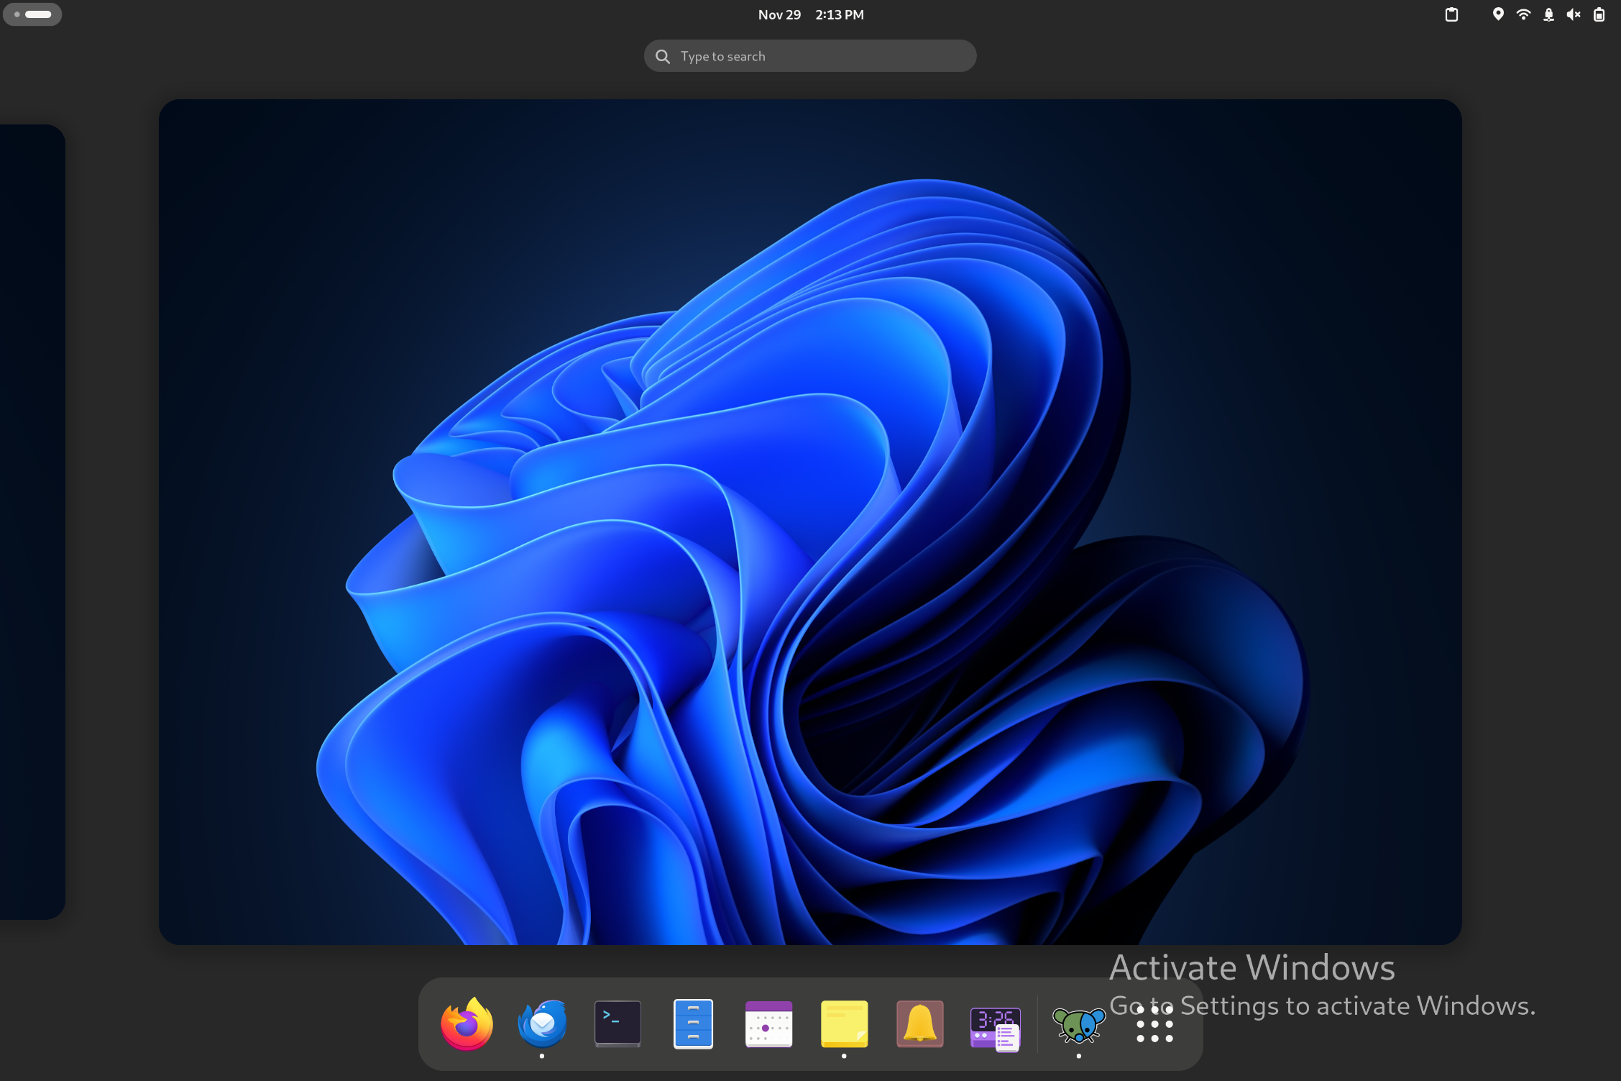Open the yellow sticky Notes app
The width and height of the screenshot is (1621, 1081).
click(x=844, y=1023)
